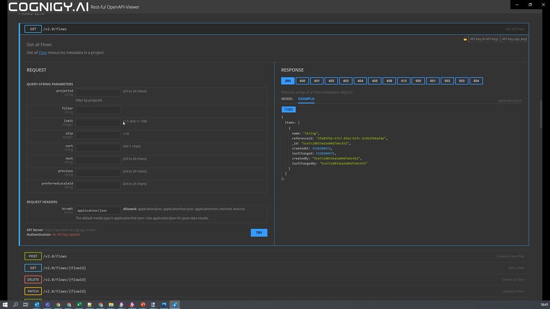Click the lock icon beside API Key

point(465,39)
